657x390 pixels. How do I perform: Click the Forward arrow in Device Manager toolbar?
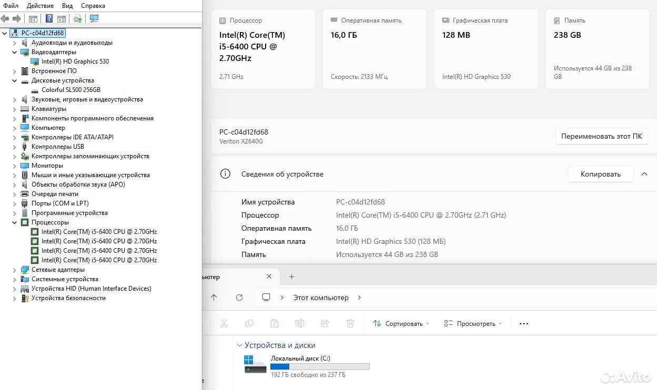17,19
